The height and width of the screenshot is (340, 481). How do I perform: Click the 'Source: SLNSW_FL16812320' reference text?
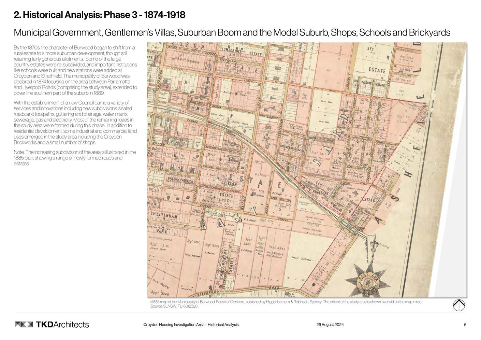(174, 306)
